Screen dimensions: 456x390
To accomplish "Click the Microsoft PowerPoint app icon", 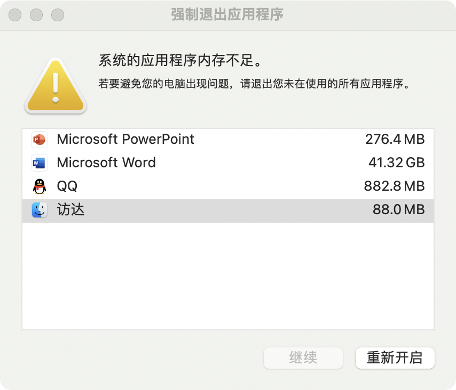I will pyautogui.click(x=40, y=140).
